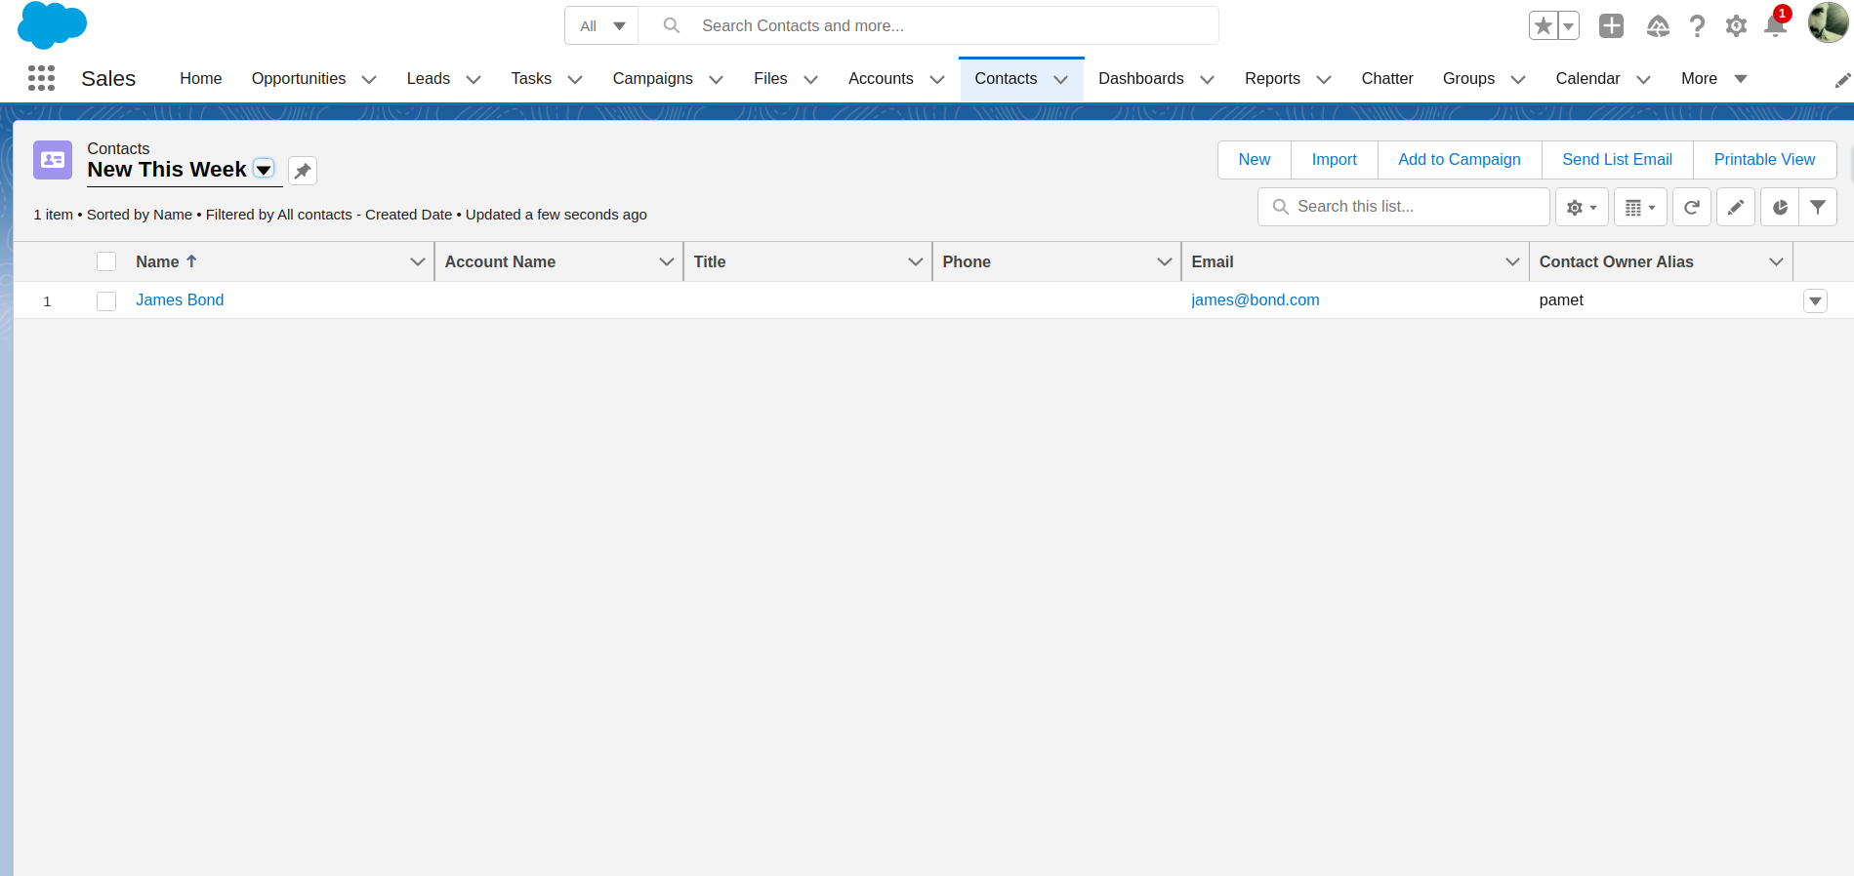This screenshot has height=876, width=1854.
Task: Expand the Contacts tab chevron
Action: coord(1061,80)
